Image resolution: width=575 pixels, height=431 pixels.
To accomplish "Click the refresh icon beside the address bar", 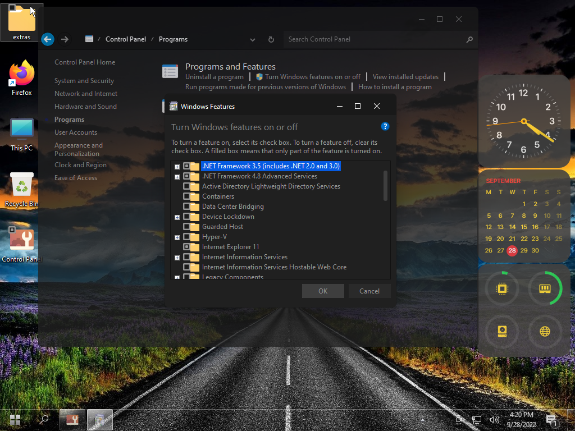I will (x=271, y=39).
